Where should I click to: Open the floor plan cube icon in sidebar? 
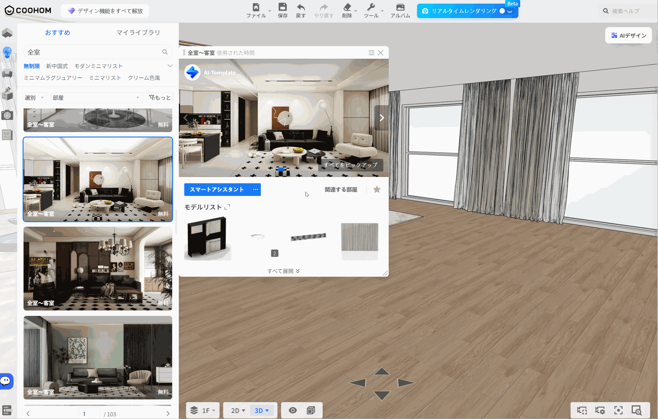(7, 33)
